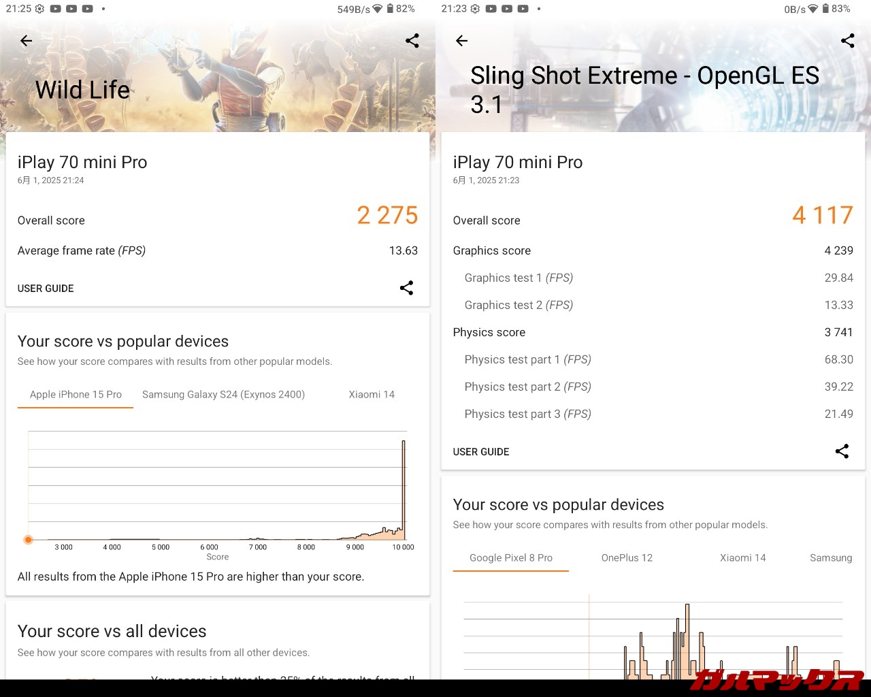Select Samsung Galaxy S24 (Exynos 2400) tab

[223, 395]
